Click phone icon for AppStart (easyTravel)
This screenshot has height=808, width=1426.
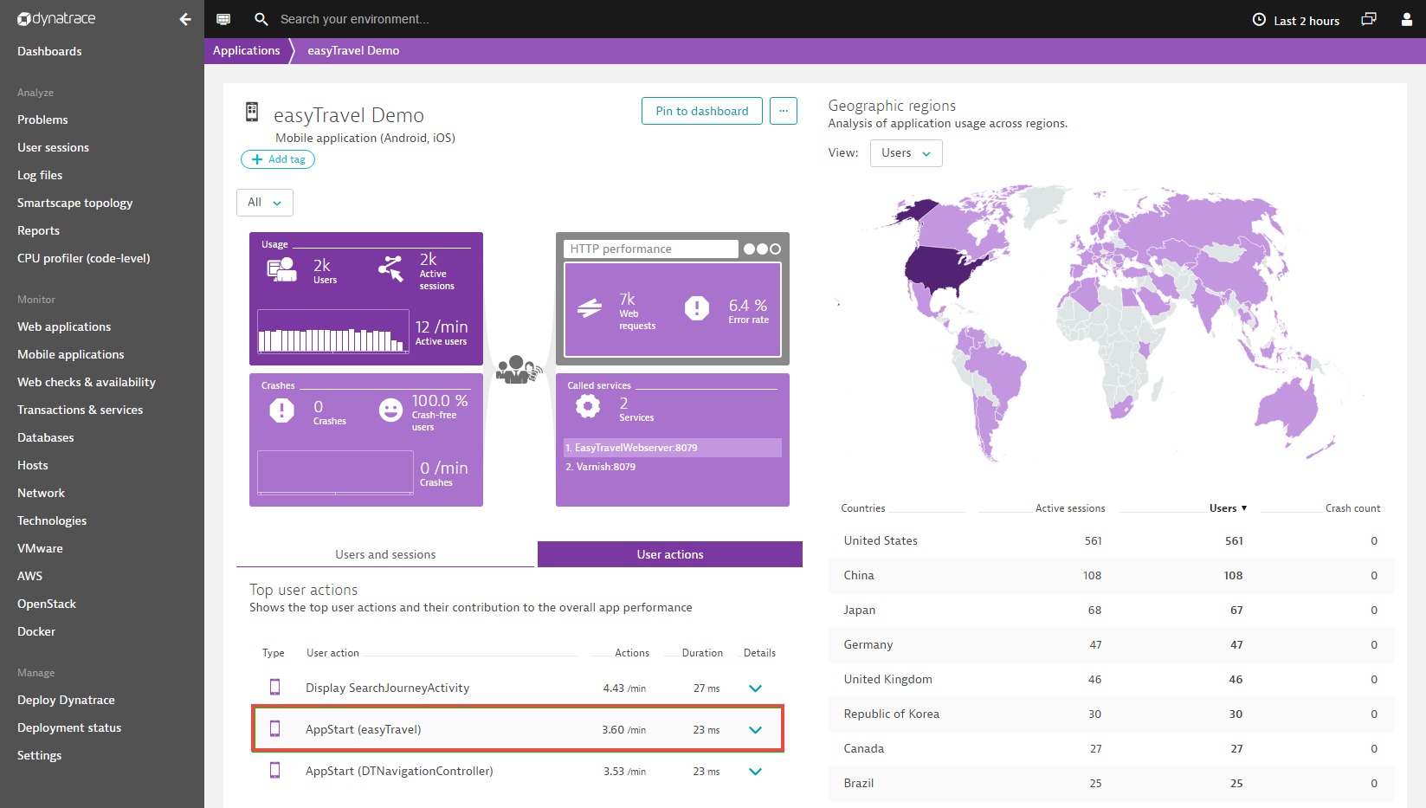274,728
